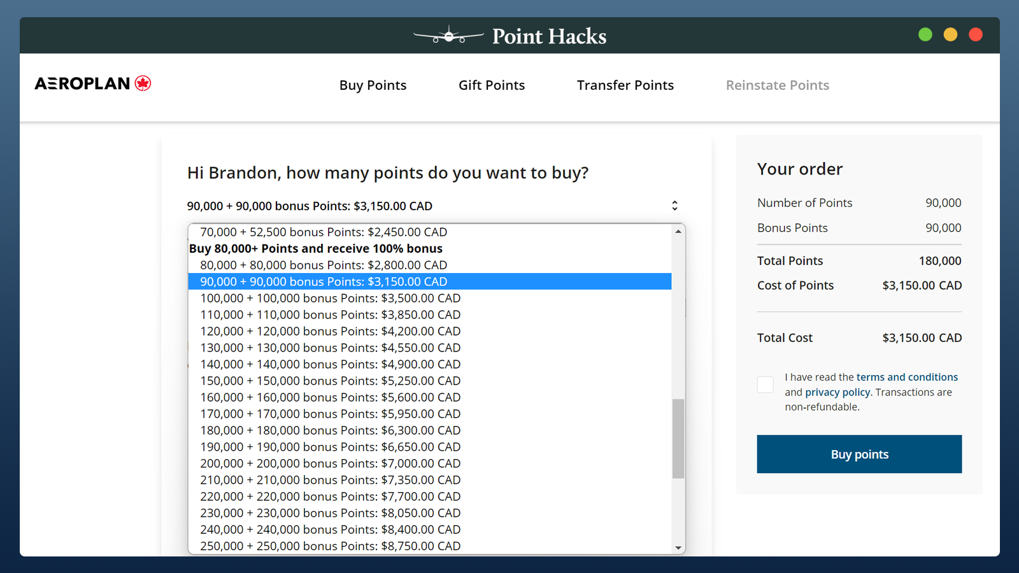Choose 160,000 + 160,000 bonus Points option
Image resolution: width=1019 pixels, height=573 pixels.
tap(430, 397)
